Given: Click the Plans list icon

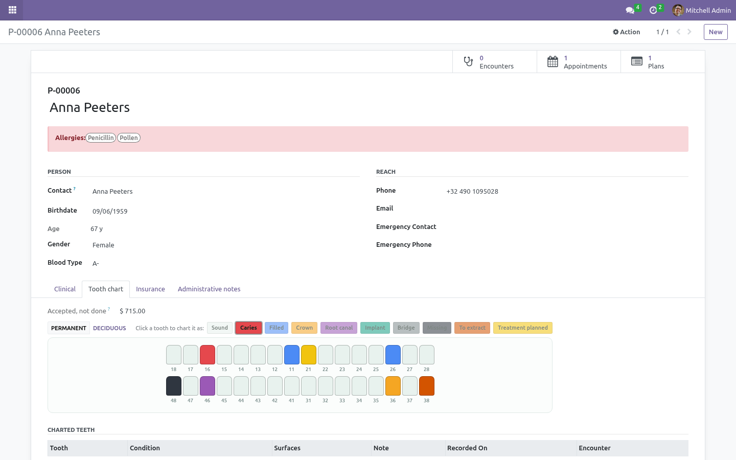Looking at the screenshot, I should [636, 62].
